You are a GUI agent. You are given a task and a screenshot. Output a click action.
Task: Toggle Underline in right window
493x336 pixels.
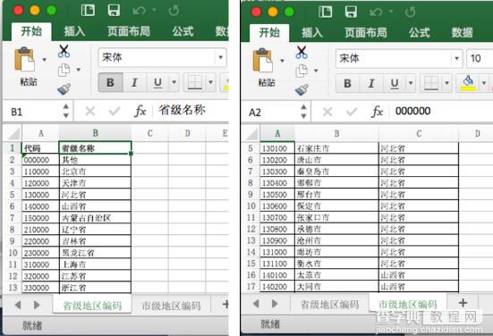[395, 83]
